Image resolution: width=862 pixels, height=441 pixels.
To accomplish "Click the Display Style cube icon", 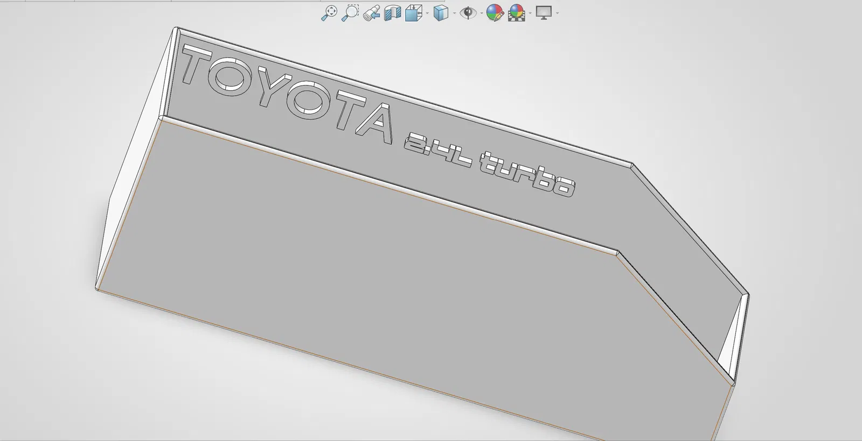I will coord(441,13).
